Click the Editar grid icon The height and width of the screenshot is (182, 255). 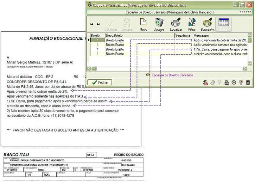pos(224,24)
